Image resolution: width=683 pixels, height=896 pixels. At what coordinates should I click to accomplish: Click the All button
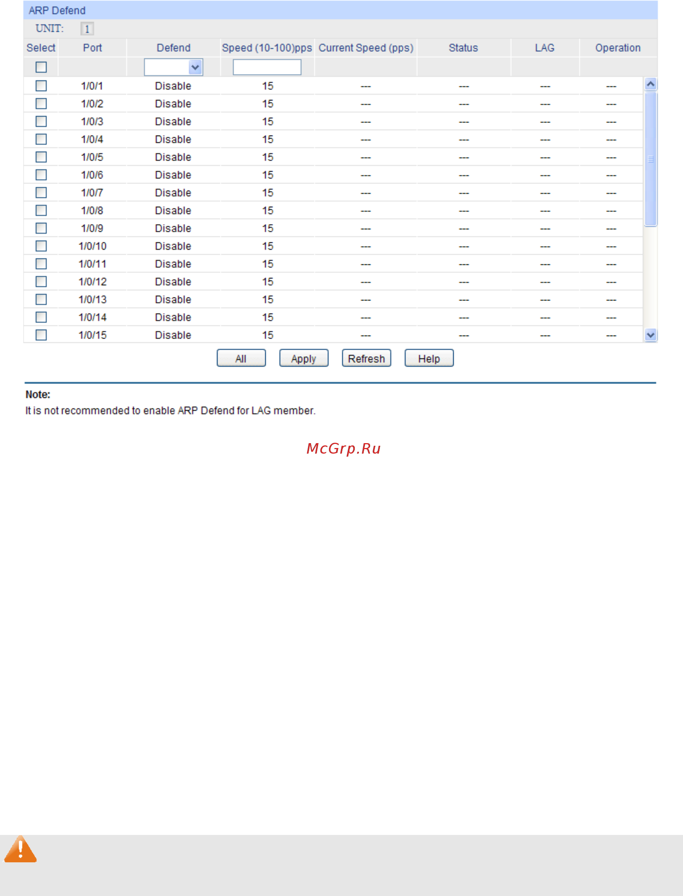tap(241, 358)
